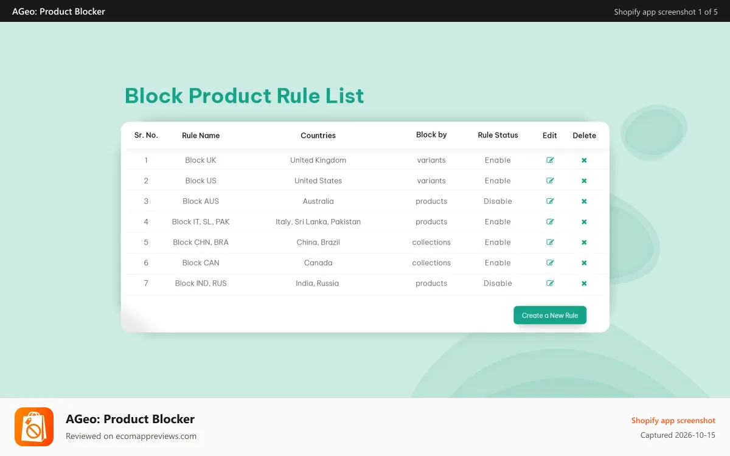
Task: Click Enable status of Block CAN
Action: [x=498, y=263]
